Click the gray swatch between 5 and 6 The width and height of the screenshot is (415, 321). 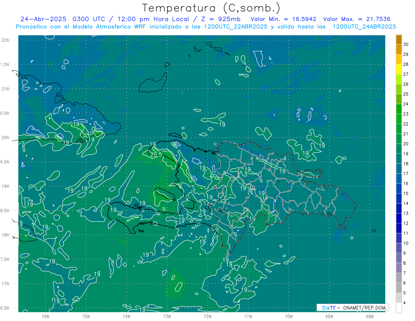click(399, 288)
